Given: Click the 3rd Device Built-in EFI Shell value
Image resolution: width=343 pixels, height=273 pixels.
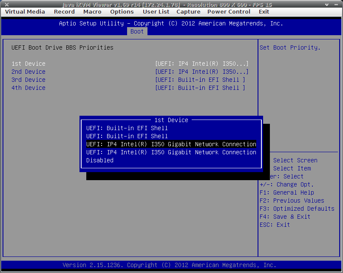Looking at the screenshot, I should (200, 80).
